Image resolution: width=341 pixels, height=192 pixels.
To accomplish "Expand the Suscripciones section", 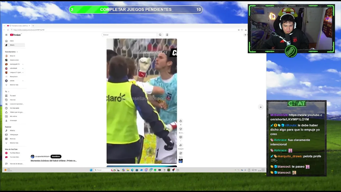I will (x=11, y=52).
